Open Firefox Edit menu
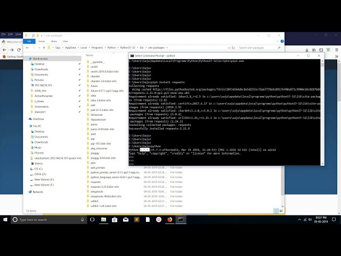Image resolution: width=341 pixels, height=256 pixels. point(11,34)
